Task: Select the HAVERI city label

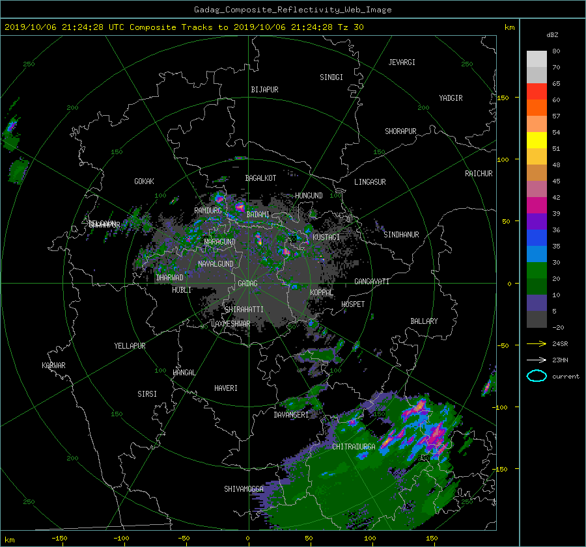Action: [226, 388]
